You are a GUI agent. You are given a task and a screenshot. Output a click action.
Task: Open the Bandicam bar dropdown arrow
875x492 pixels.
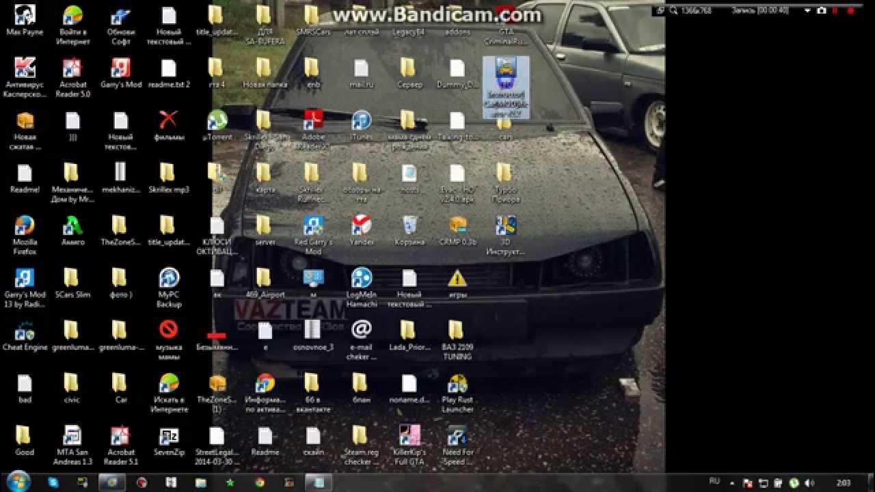[x=807, y=10]
